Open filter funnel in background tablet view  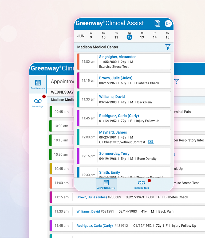(176, 81)
